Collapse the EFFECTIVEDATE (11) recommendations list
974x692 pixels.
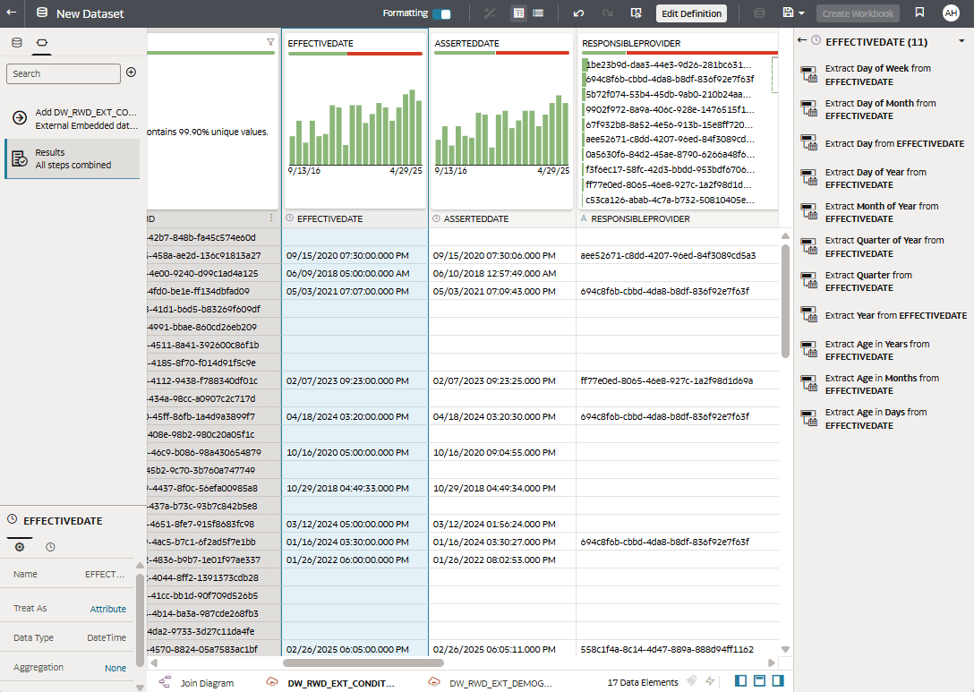961,41
